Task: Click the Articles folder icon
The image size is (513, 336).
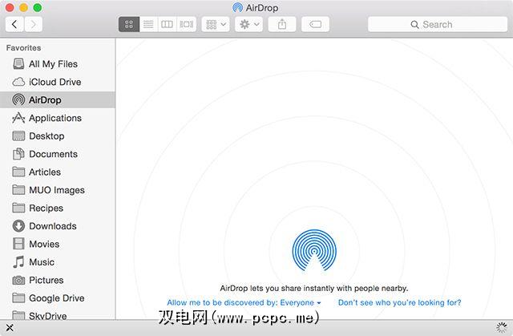Action: point(18,172)
